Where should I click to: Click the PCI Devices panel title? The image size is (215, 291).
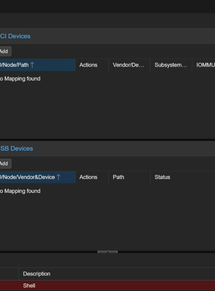point(15,36)
